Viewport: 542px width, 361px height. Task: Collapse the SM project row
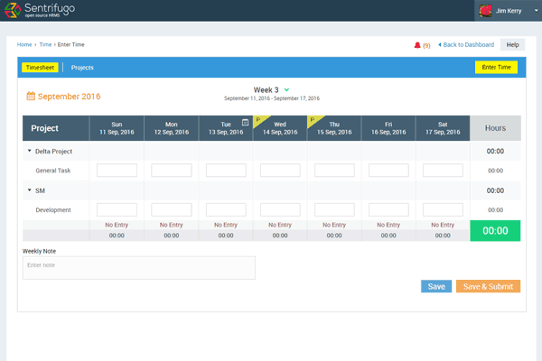29,190
